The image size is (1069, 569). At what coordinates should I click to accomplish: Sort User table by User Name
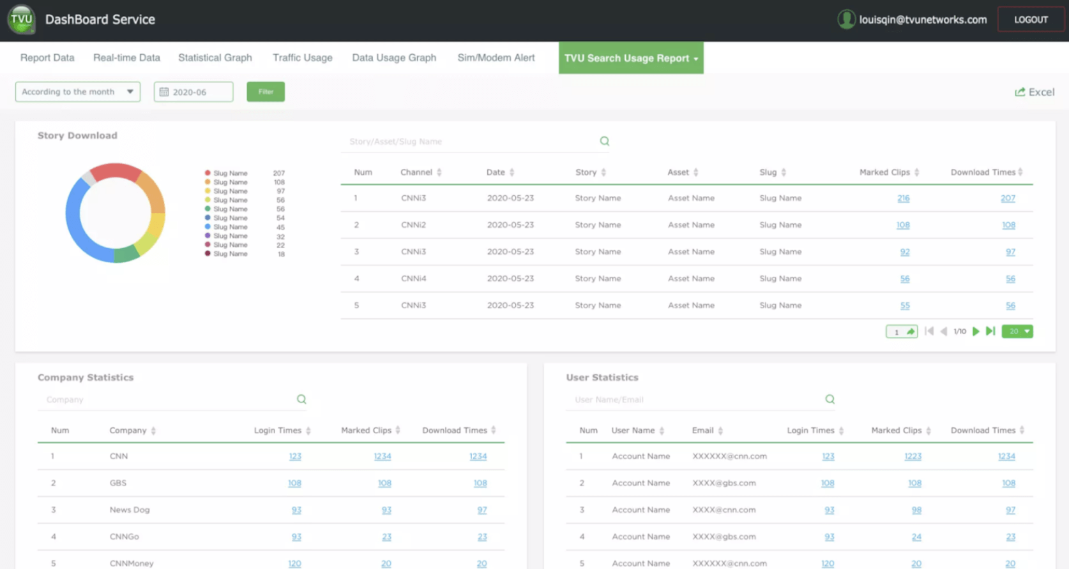[x=662, y=431]
